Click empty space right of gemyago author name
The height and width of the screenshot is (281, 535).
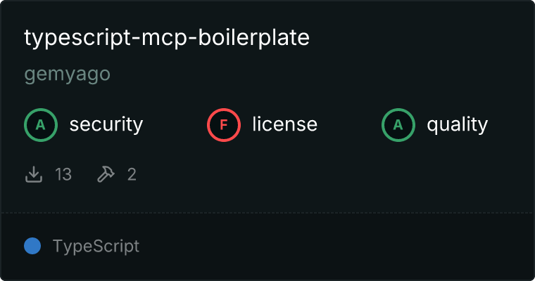[x=317, y=74]
